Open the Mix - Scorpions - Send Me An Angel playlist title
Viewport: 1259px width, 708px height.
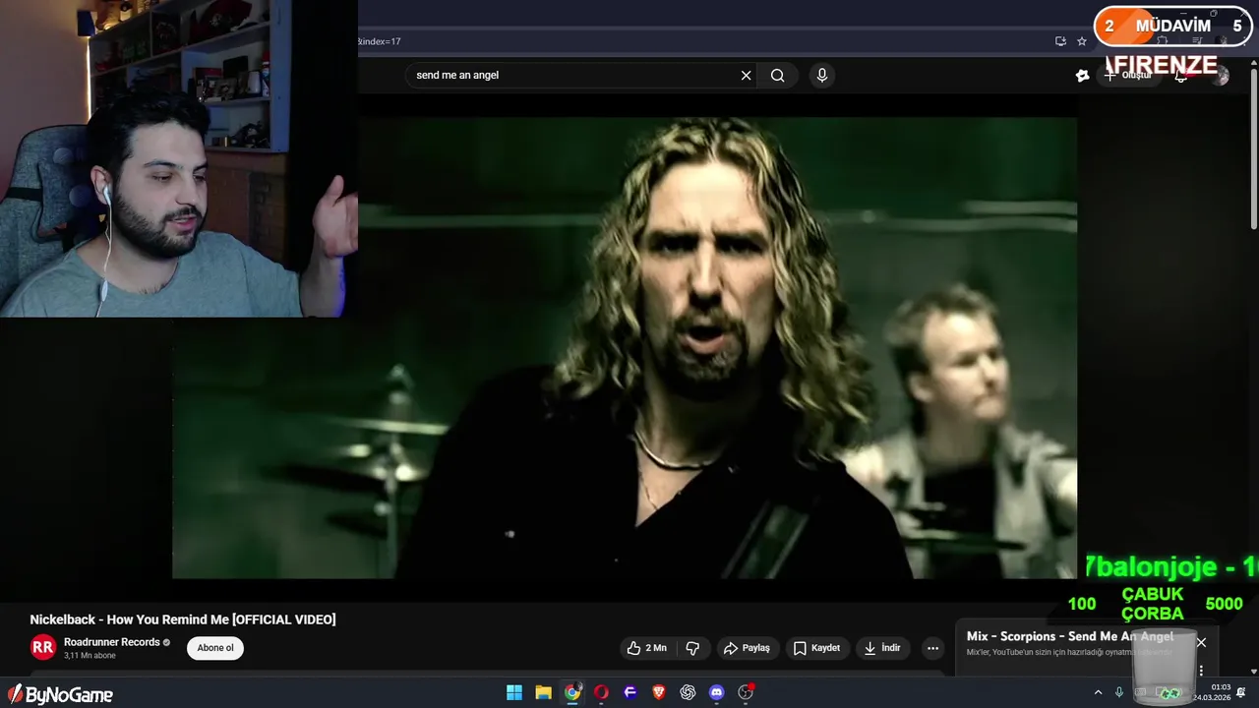point(1070,636)
